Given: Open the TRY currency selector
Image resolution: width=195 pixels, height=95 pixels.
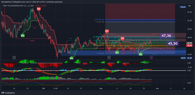Looking at the screenshot, I should (x=189, y=6).
